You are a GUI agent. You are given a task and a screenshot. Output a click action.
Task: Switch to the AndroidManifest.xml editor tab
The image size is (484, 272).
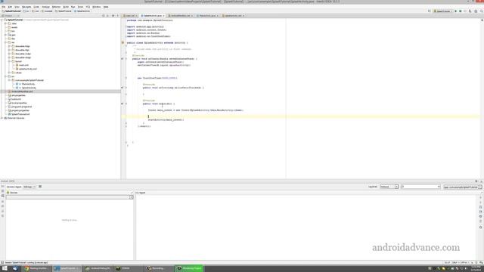click(181, 15)
